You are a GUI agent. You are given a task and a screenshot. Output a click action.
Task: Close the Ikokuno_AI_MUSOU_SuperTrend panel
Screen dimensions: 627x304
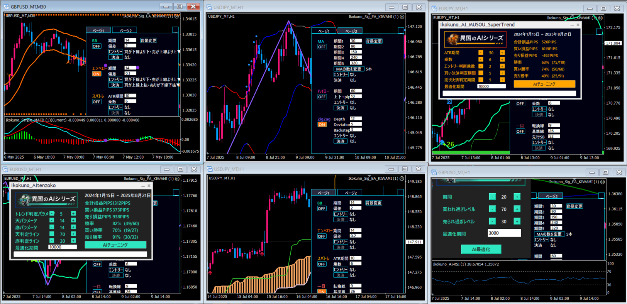pyautogui.click(x=578, y=25)
